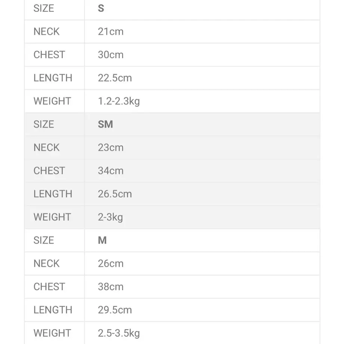The height and width of the screenshot is (344, 344).
Task: Click the 21cm neck measurement
Action: coord(111,31)
